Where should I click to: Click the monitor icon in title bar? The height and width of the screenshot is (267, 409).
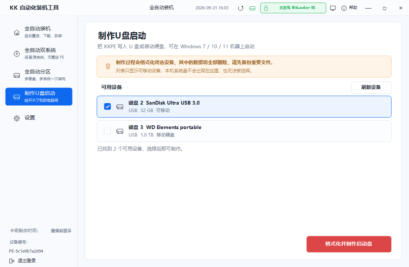tap(333, 8)
